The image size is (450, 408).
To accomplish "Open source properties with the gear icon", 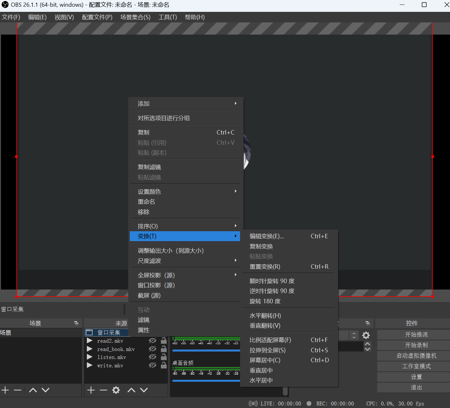I will pyautogui.click(x=116, y=390).
